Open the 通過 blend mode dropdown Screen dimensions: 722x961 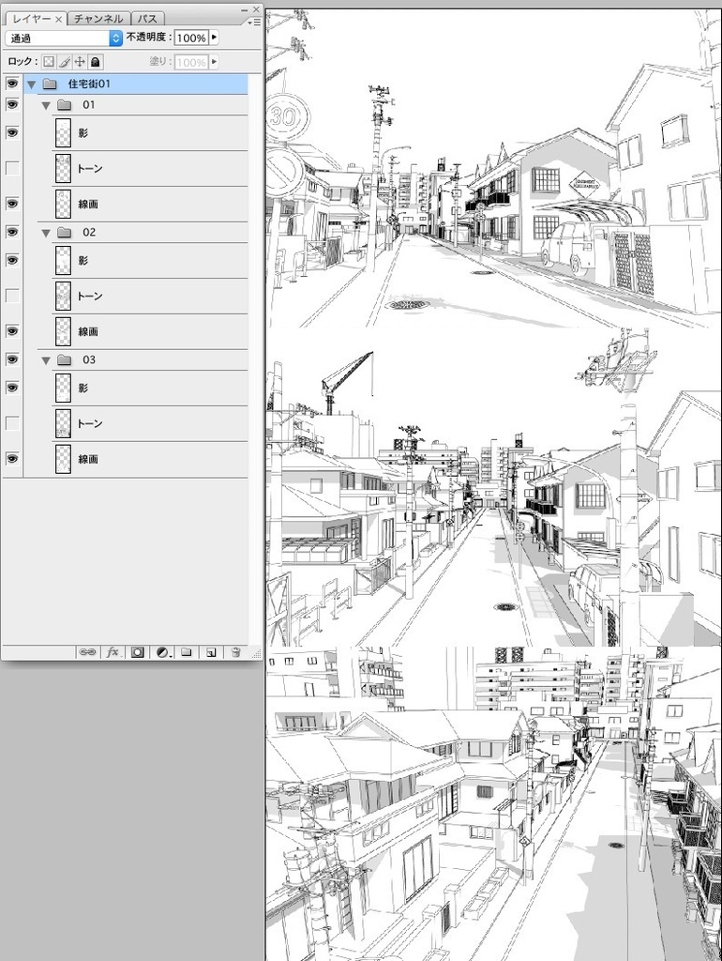click(x=65, y=38)
